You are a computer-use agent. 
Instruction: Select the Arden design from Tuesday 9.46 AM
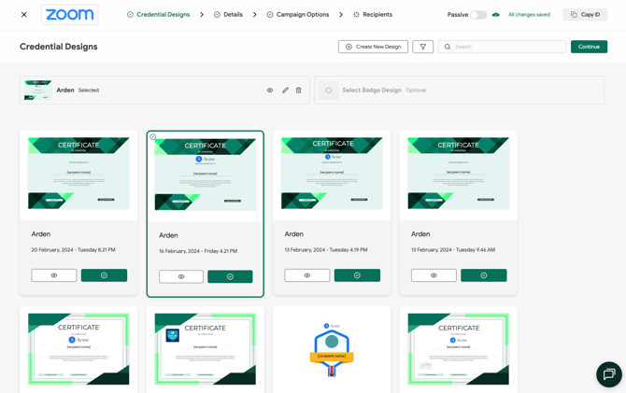(484, 275)
